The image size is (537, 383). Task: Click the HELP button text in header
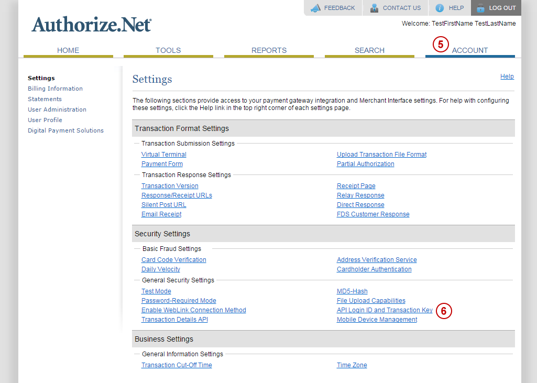tap(456, 8)
